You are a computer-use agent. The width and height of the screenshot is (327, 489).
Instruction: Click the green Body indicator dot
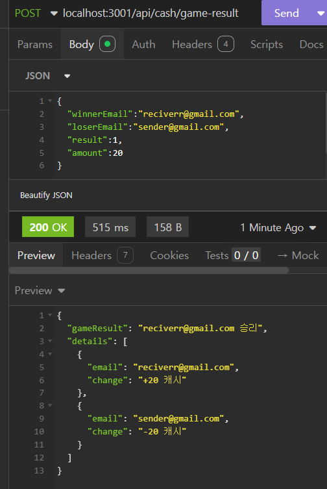tap(108, 44)
